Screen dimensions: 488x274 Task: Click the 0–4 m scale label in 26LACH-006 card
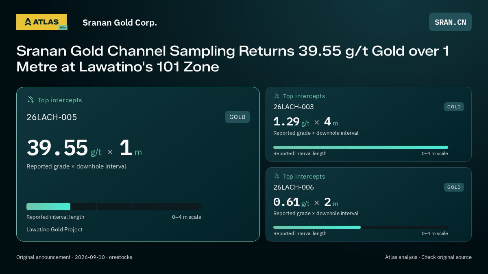pos(435,233)
